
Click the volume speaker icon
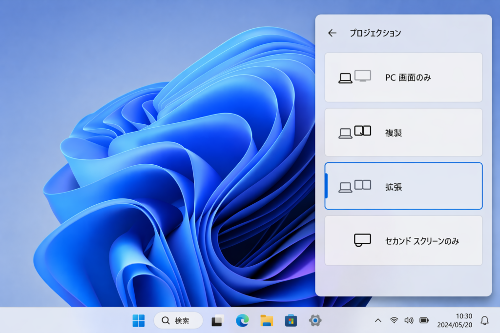point(409,320)
